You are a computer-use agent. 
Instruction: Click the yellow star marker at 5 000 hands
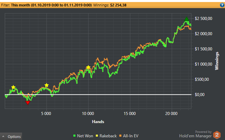point(46,85)
